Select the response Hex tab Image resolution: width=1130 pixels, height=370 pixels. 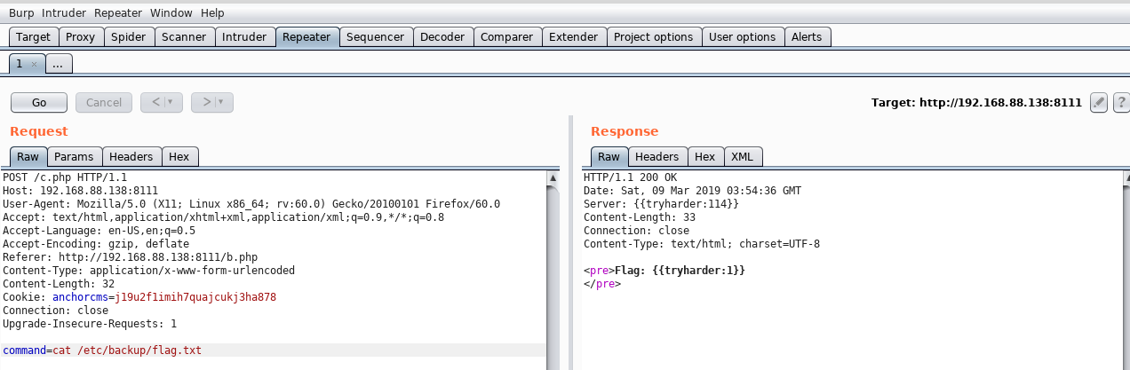point(705,157)
